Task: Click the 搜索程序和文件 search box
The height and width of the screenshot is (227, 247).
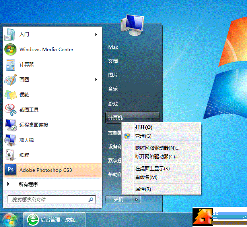Action: [48, 200]
